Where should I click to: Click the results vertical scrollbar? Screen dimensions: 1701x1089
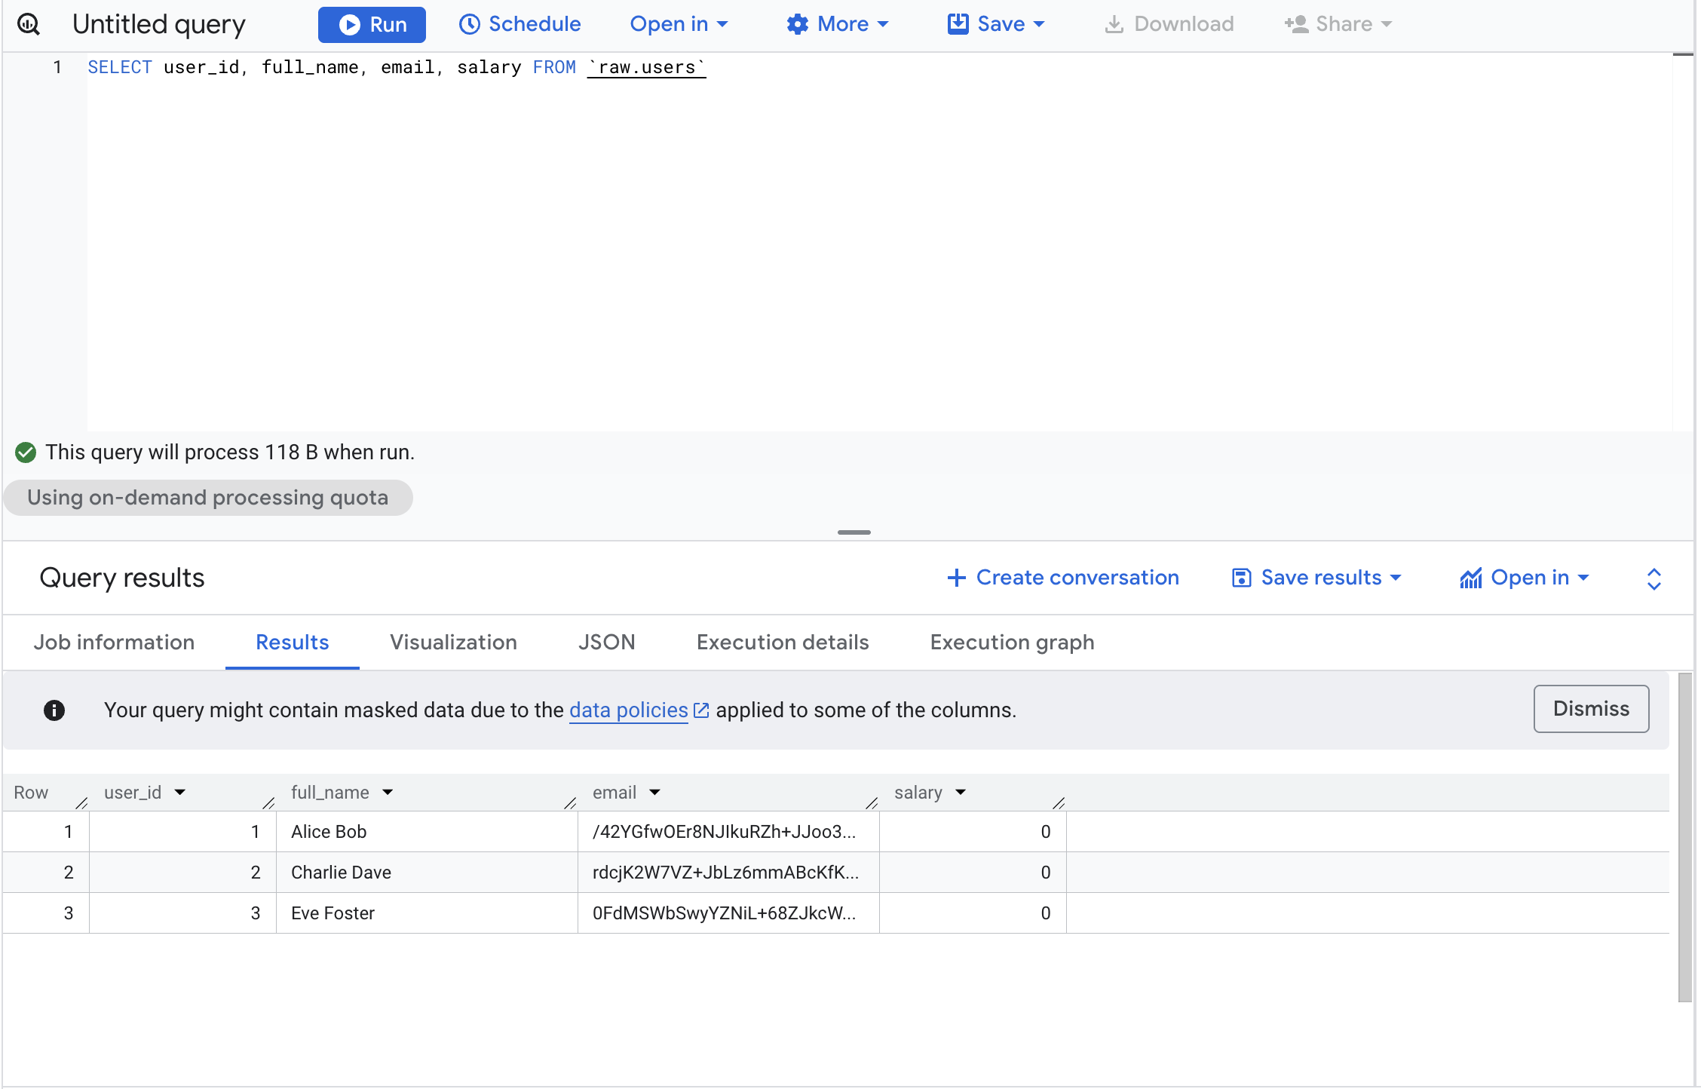(1684, 837)
